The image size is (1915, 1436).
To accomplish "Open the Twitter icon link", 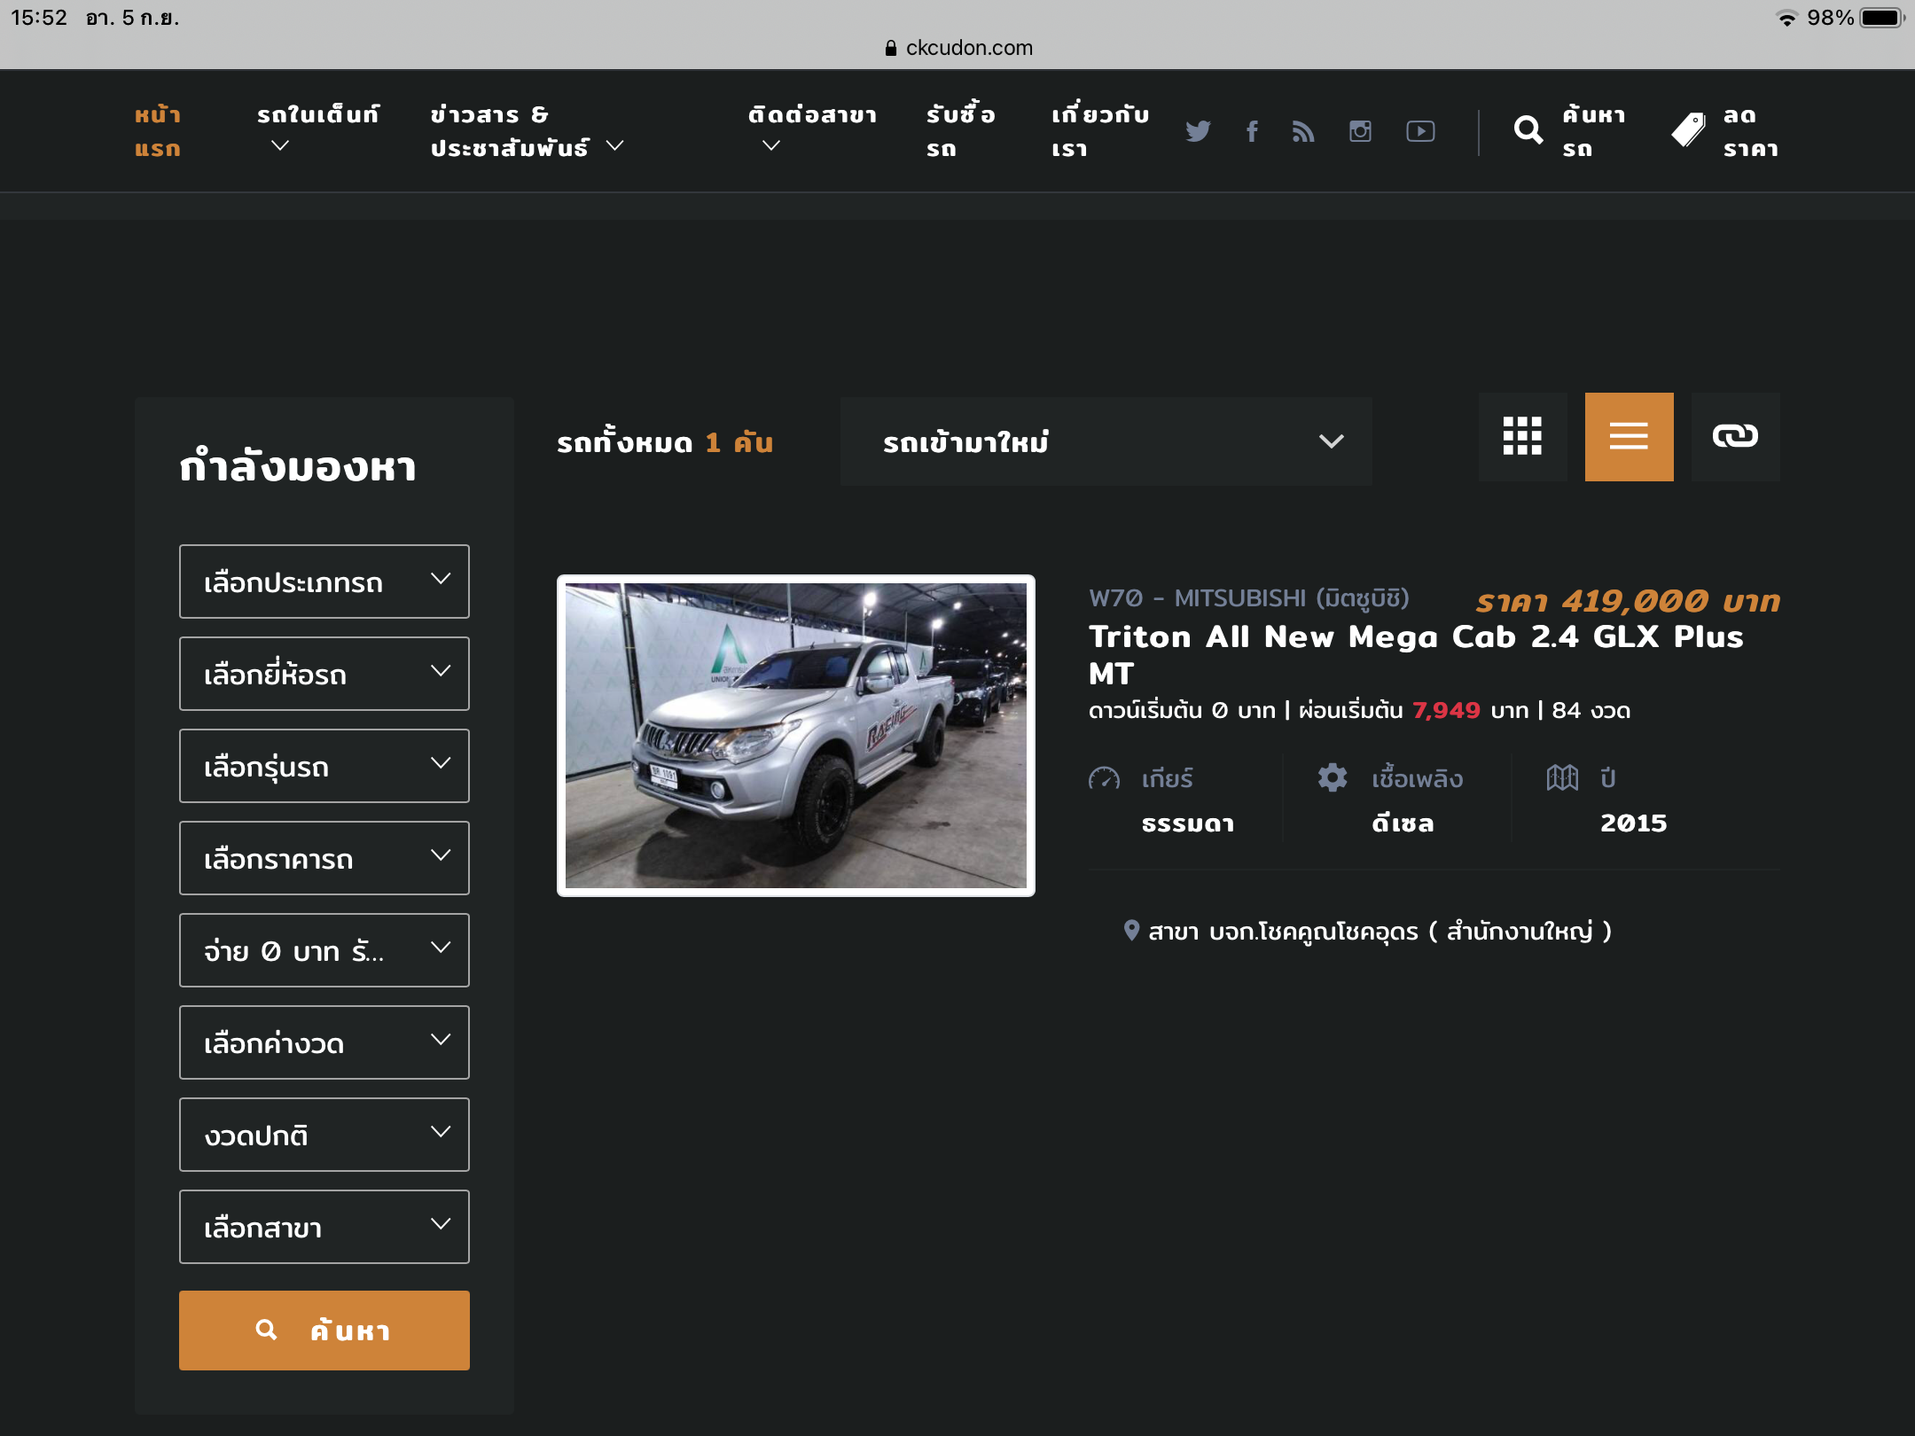I will point(1198,131).
